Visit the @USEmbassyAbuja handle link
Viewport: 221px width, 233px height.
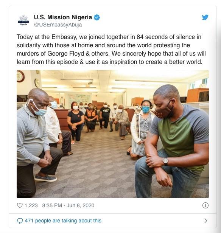tap(58, 25)
